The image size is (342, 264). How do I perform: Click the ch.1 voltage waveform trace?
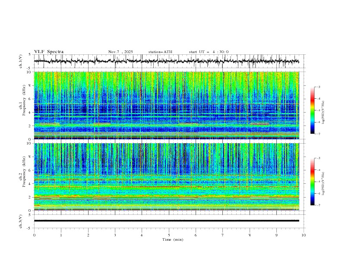[x=166, y=61]
